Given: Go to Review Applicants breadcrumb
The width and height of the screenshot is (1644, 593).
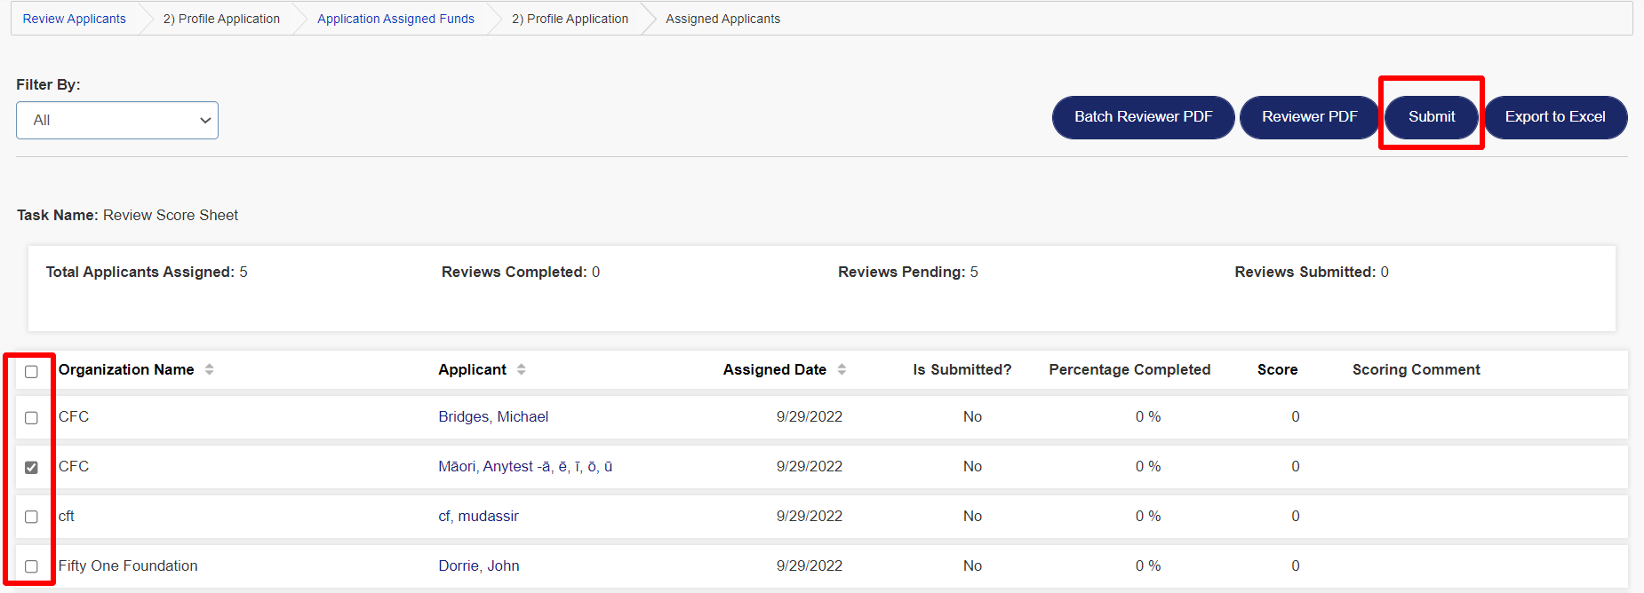Looking at the screenshot, I should (x=75, y=19).
